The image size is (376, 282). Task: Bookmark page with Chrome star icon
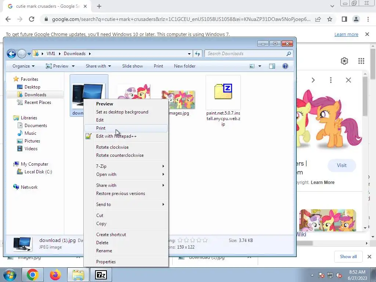click(330, 19)
